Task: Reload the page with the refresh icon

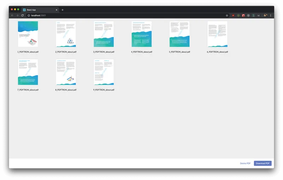Action: [22, 16]
